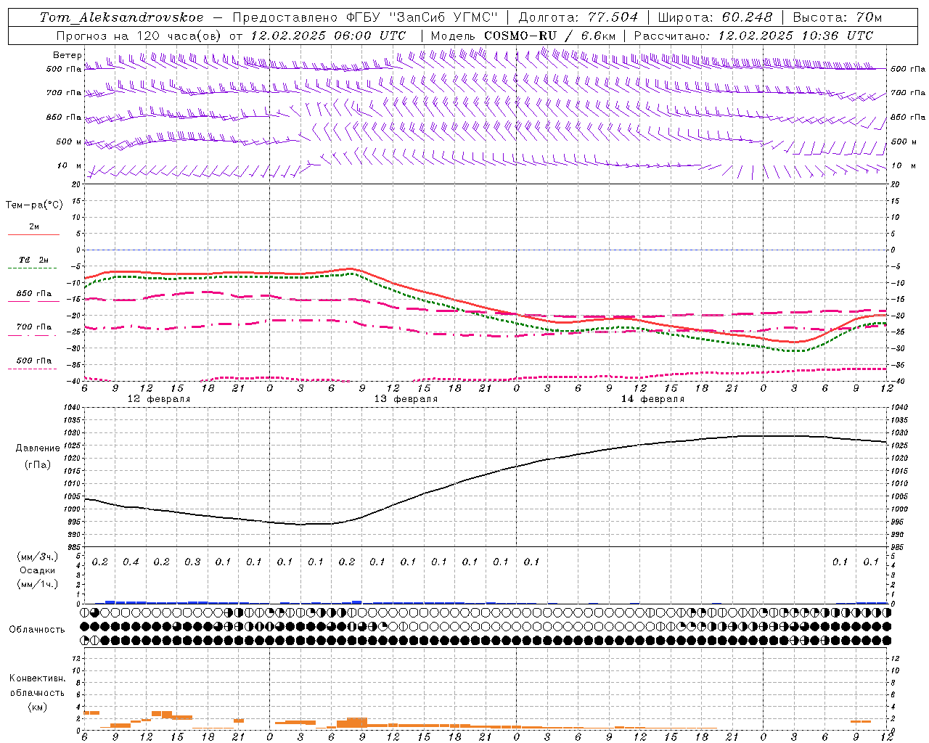Screen dimensions: 929x743
Task: Click the (мм/1ч.) precipitation unit label
Action: pyautogui.click(x=38, y=584)
